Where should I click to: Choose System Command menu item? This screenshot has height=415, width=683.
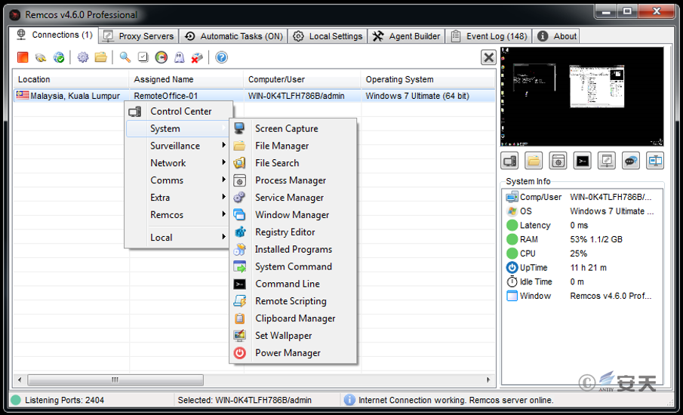pos(293,266)
